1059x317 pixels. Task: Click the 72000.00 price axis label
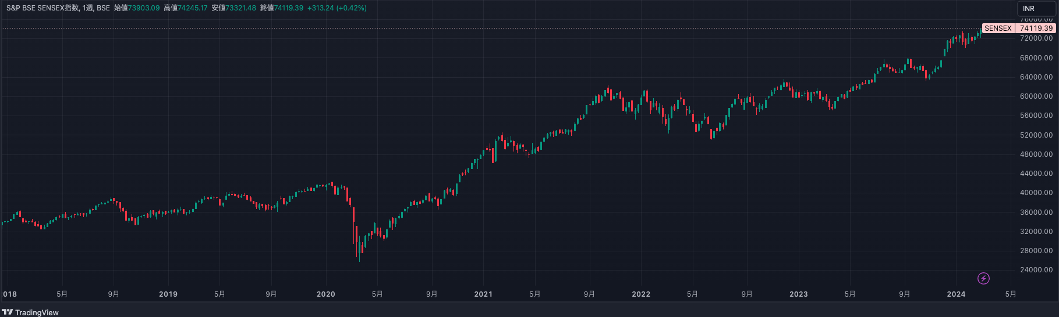[1036, 38]
